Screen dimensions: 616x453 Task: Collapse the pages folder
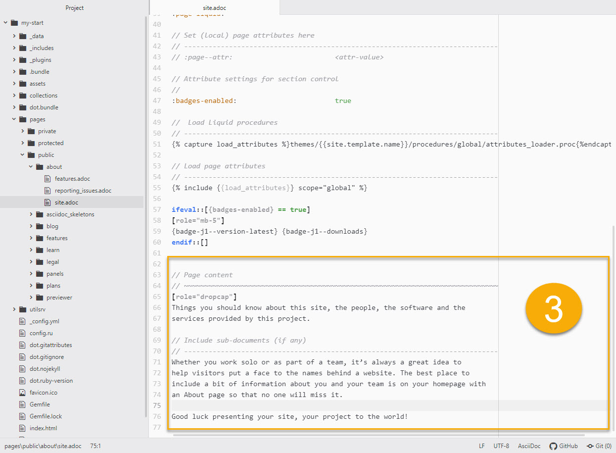pos(14,119)
